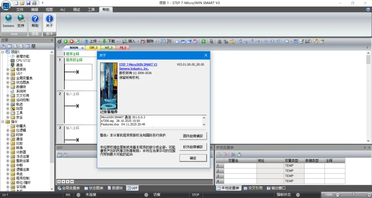
Task: Open the 视图 ribbon tab
Action: [49, 10]
